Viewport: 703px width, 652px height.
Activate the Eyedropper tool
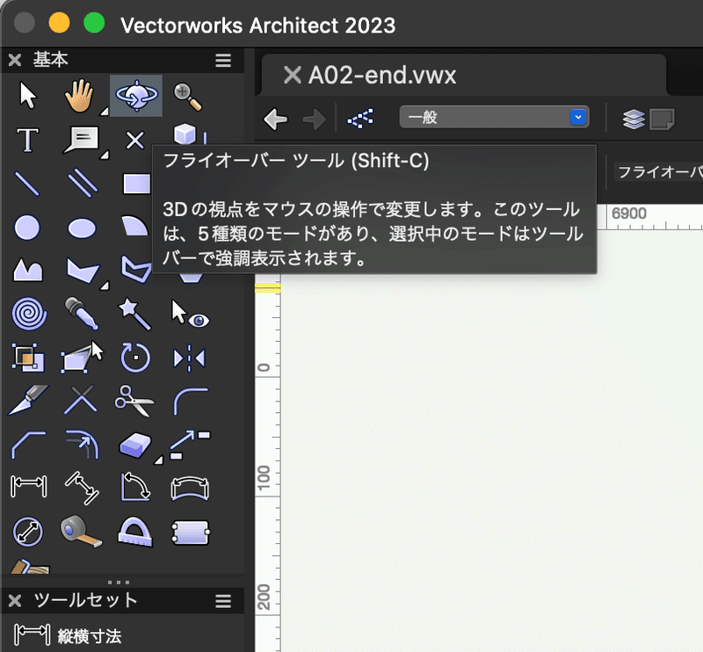coord(80,315)
